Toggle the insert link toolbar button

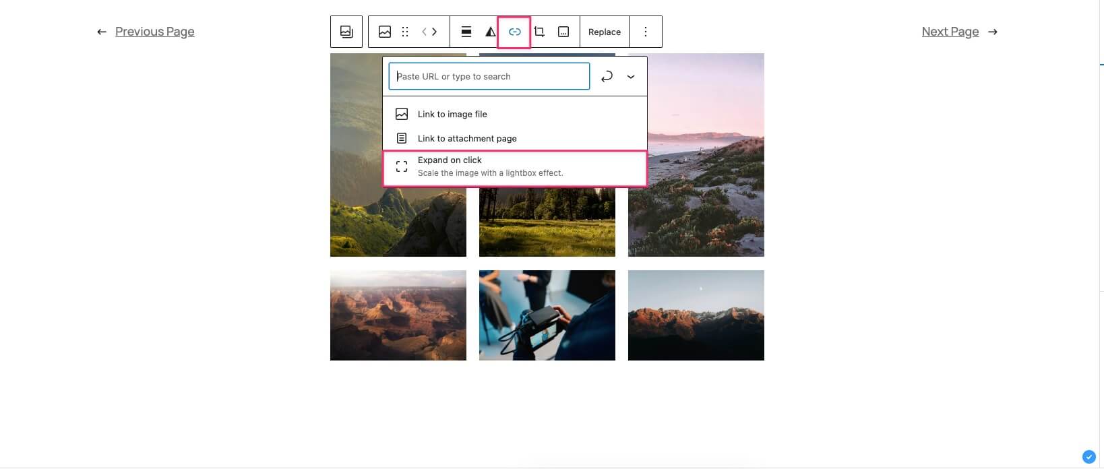point(514,32)
